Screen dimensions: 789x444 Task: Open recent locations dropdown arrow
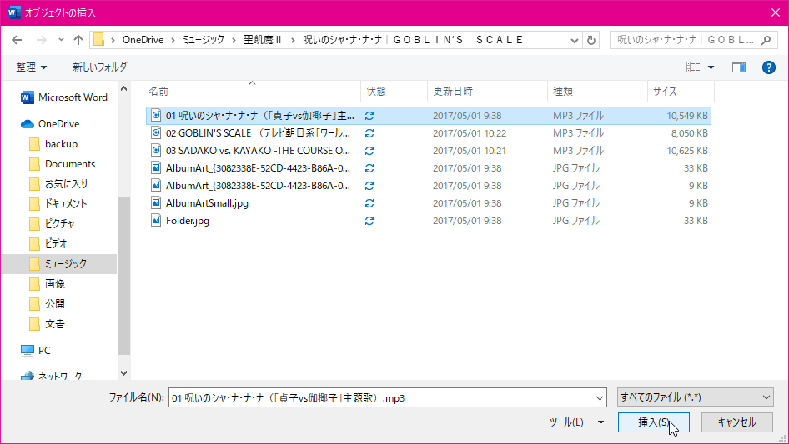point(61,40)
